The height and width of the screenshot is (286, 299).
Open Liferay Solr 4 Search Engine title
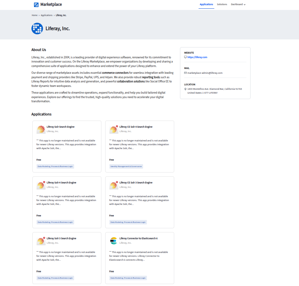pos(61,183)
